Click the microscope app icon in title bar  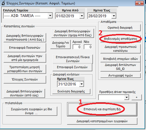(3, 3)
